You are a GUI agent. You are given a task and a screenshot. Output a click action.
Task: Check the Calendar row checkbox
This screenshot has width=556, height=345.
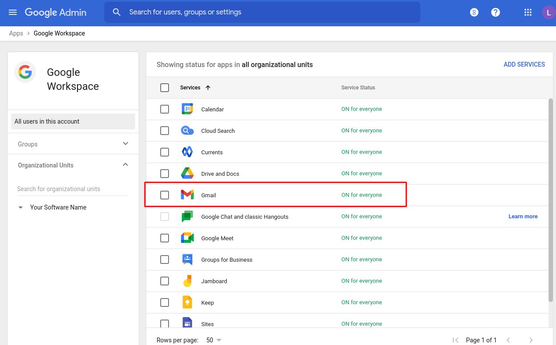(x=165, y=109)
